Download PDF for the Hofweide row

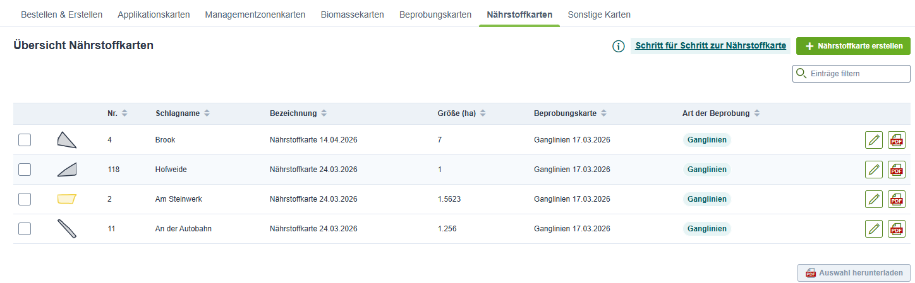click(897, 170)
